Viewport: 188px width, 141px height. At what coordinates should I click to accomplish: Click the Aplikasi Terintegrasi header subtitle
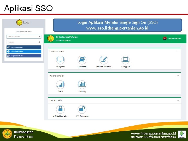click(63, 40)
